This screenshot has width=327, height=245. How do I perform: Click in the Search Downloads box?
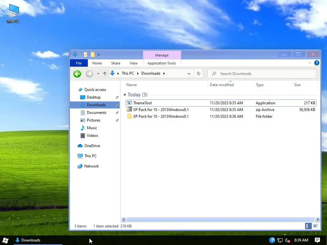262,74
